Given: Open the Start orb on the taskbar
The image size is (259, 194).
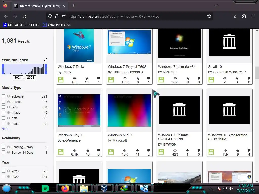Looking at the screenshot, I should point(7,188).
